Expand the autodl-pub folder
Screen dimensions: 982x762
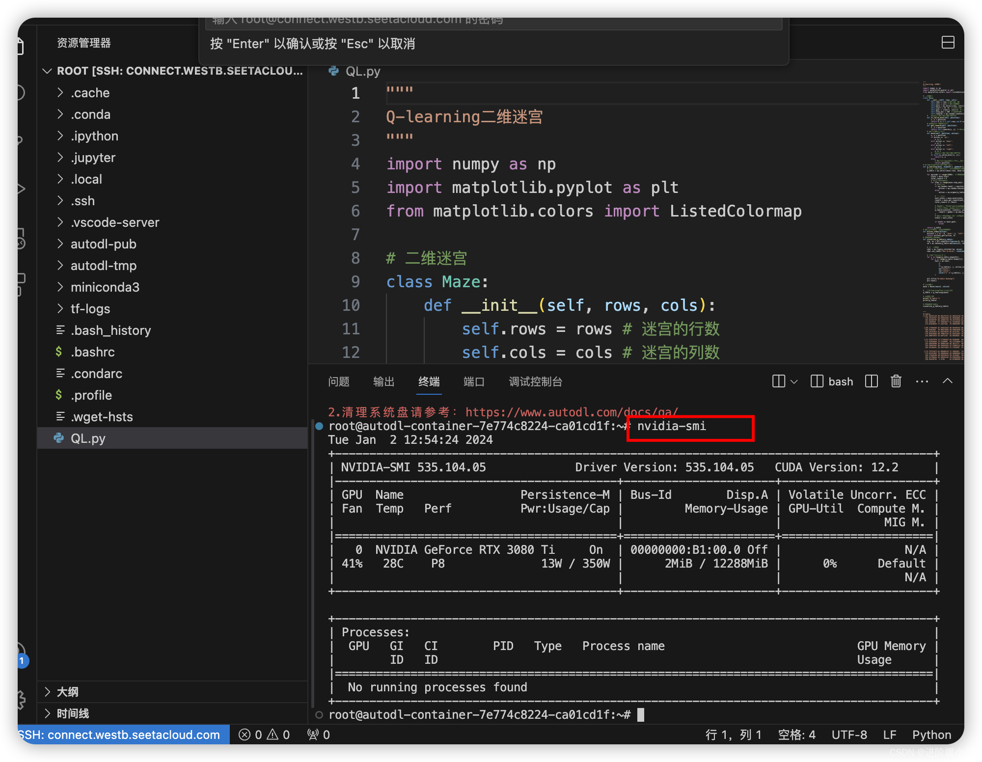pos(172,244)
